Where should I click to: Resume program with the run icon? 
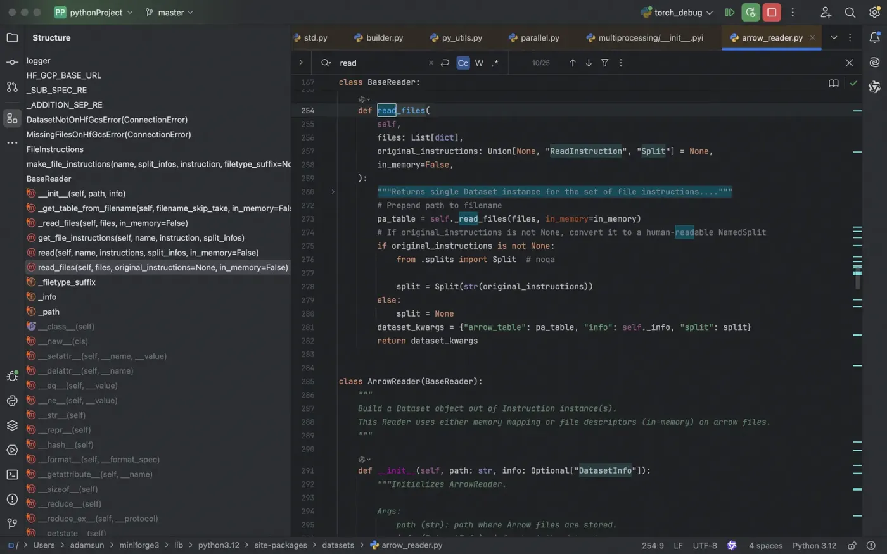pyautogui.click(x=730, y=12)
